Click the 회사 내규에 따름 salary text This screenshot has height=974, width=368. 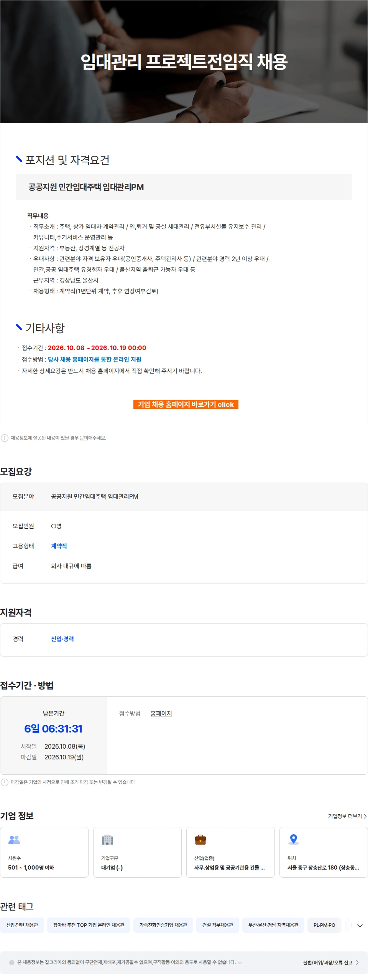tap(71, 566)
